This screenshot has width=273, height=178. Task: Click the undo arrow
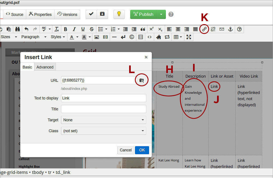[x=26, y=29]
